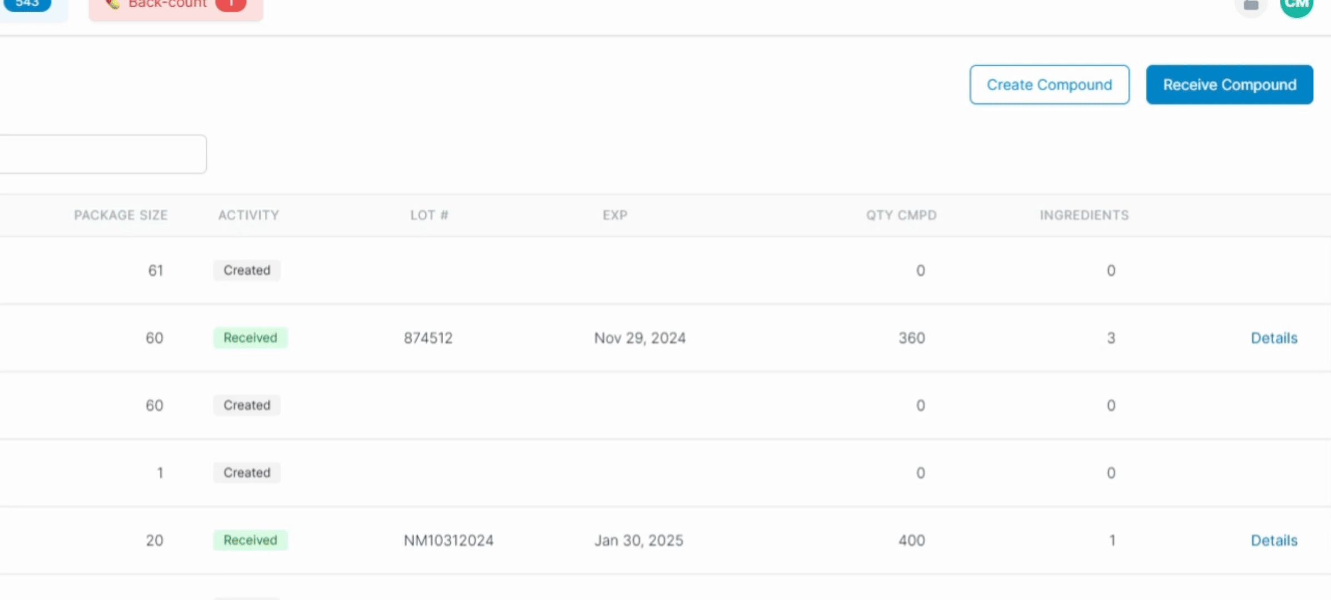Click the Ingredients column header
The height and width of the screenshot is (600, 1331).
tap(1084, 215)
